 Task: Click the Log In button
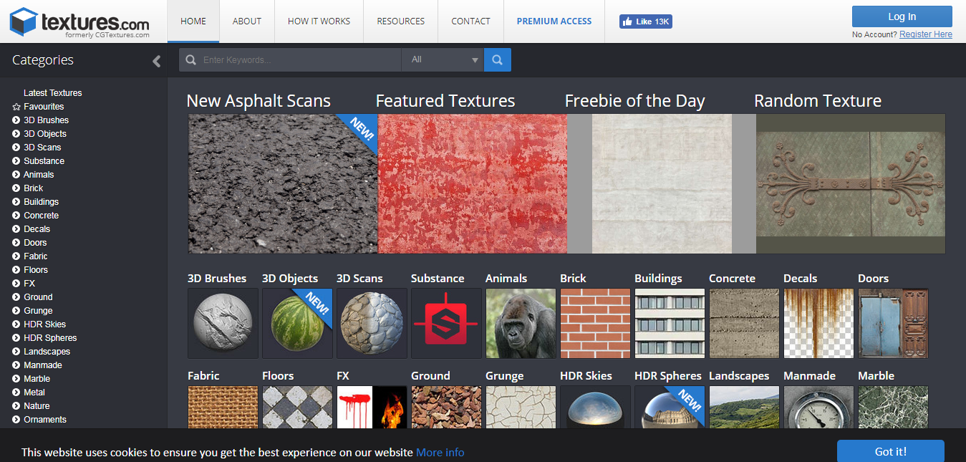coord(902,16)
